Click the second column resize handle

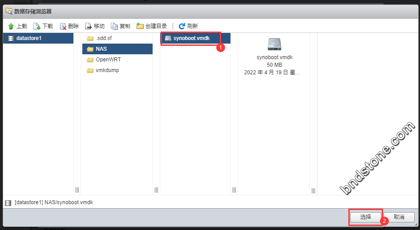point(157,190)
